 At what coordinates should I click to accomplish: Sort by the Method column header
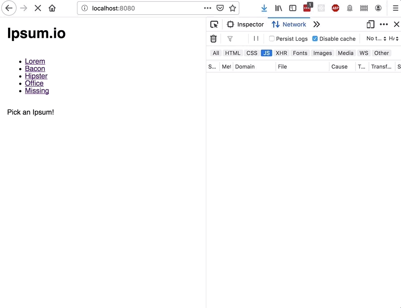[226, 67]
